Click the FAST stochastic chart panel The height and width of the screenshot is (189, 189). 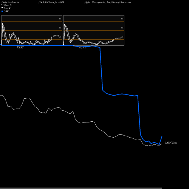[32, 30]
